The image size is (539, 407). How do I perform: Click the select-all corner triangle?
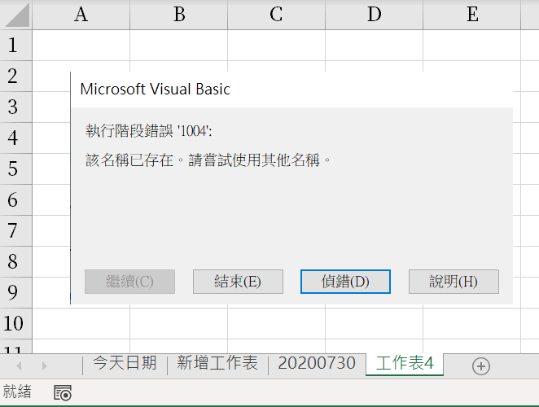pyautogui.click(x=16, y=15)
